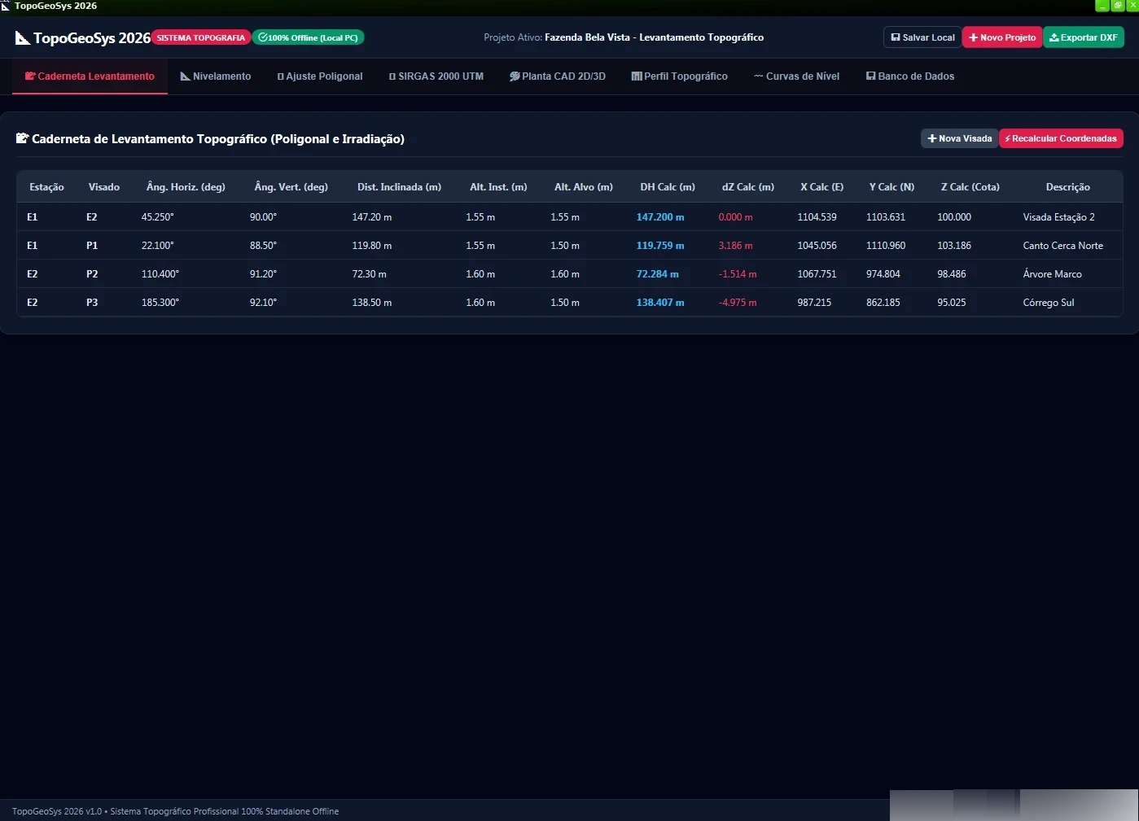The width and height of the screenshot is (1139, 821).
Task: Click the Caderneta de Levantamento Topográfico panel heading
Action: 210,139
